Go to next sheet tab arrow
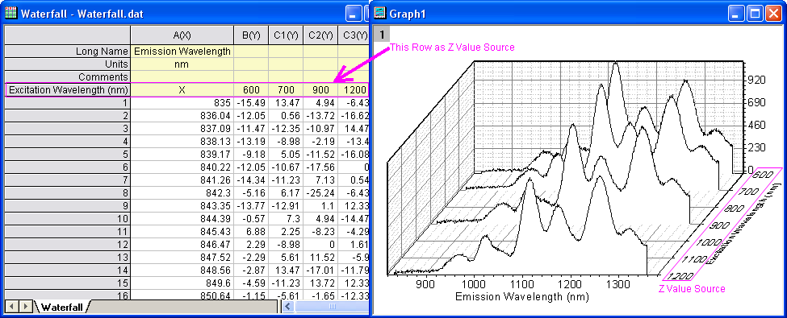The image size is (787, 318). coord(26,306)
